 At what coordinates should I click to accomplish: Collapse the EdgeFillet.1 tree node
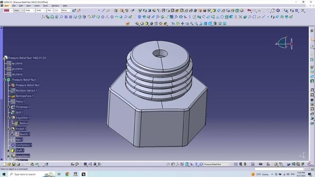click(x=8, y=118)
